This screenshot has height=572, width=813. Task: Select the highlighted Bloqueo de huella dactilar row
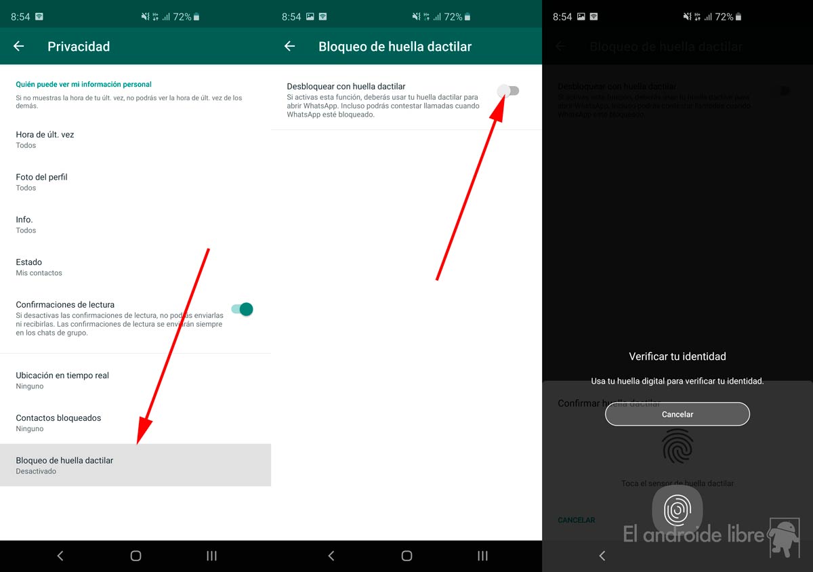135,465
